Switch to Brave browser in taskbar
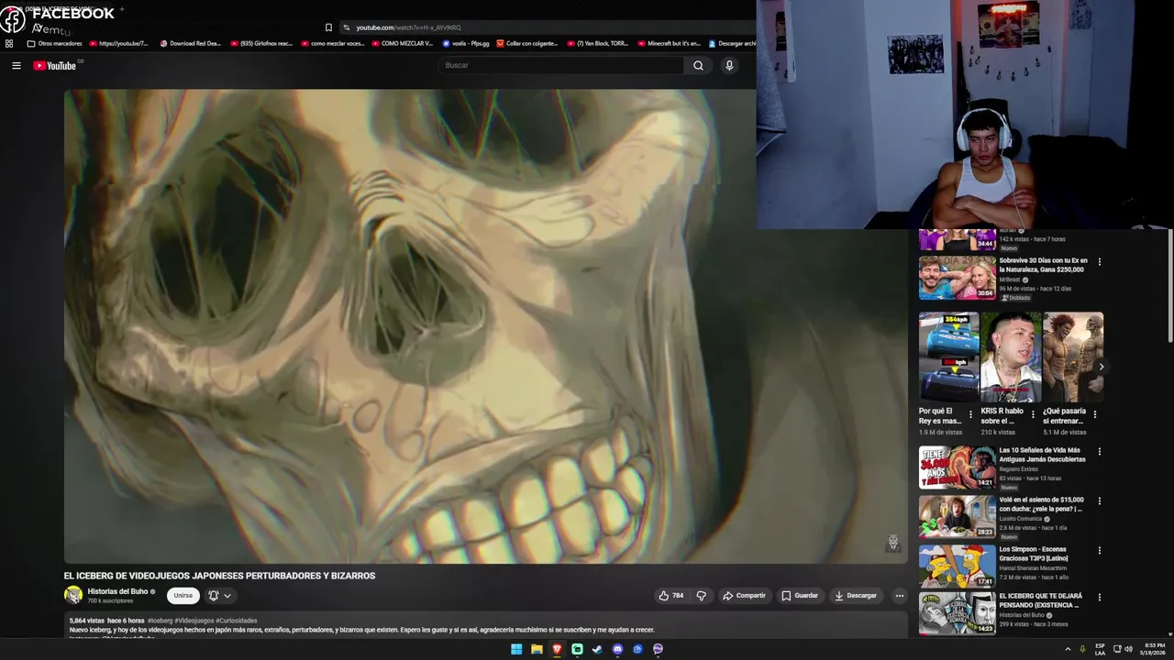1174x660 pixels. tap(557, 649)
